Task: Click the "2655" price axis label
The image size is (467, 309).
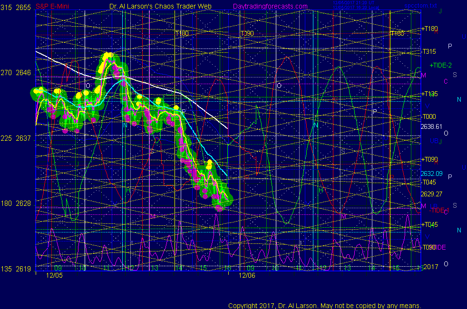Action: [x=23, y=8]
